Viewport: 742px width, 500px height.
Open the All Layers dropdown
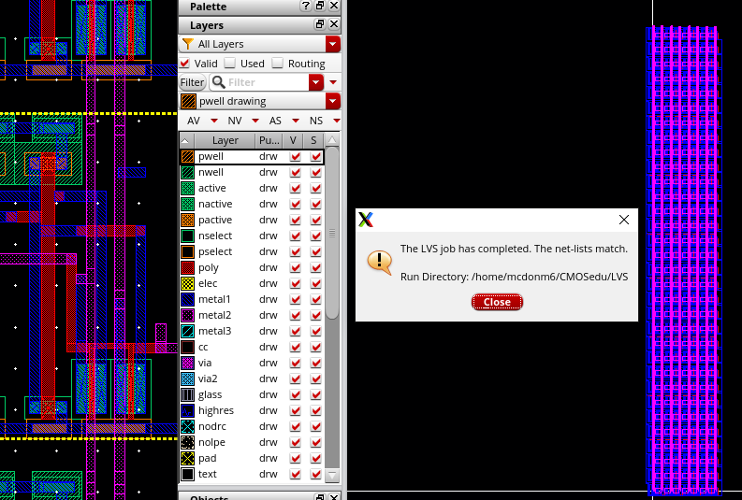pyautogui.click(x=332, y=44)
